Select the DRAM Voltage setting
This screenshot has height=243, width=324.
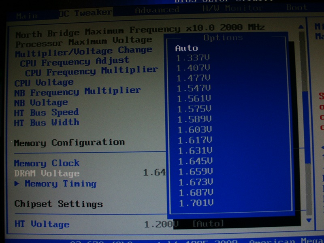[47, 174]
